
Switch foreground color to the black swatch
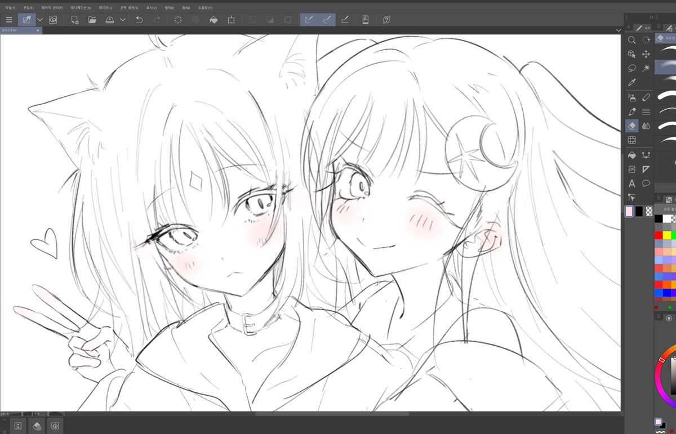639,211
